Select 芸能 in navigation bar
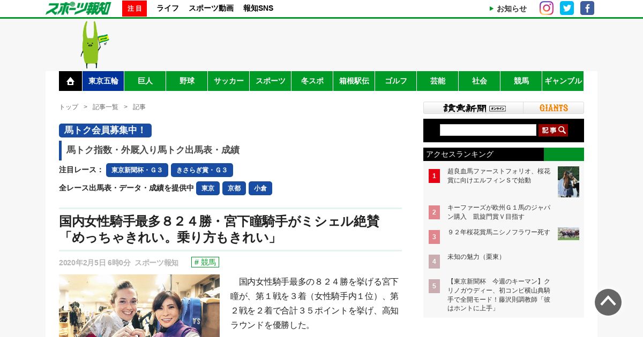Image resolution: width=643 pixels, height=337 pixels. (438, 81)
